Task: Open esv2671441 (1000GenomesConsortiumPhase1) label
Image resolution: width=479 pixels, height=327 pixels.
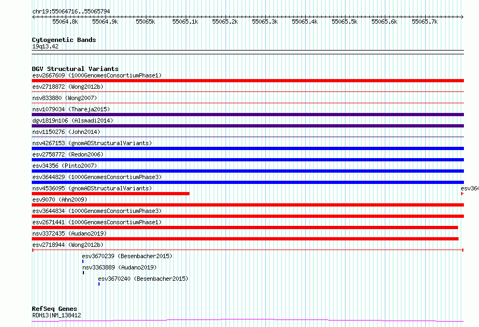Action: (97, 222)
